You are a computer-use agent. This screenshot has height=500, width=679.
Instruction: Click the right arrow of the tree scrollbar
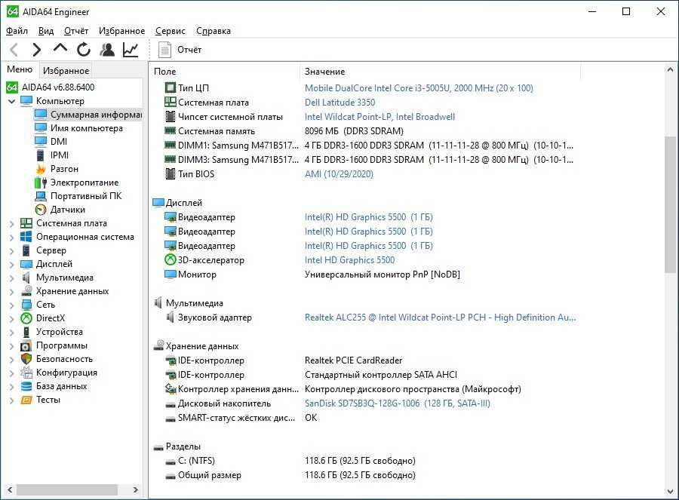[x=136, y=489]
